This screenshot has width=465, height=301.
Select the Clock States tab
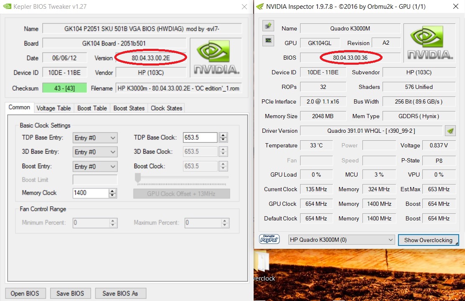(166, 108)
